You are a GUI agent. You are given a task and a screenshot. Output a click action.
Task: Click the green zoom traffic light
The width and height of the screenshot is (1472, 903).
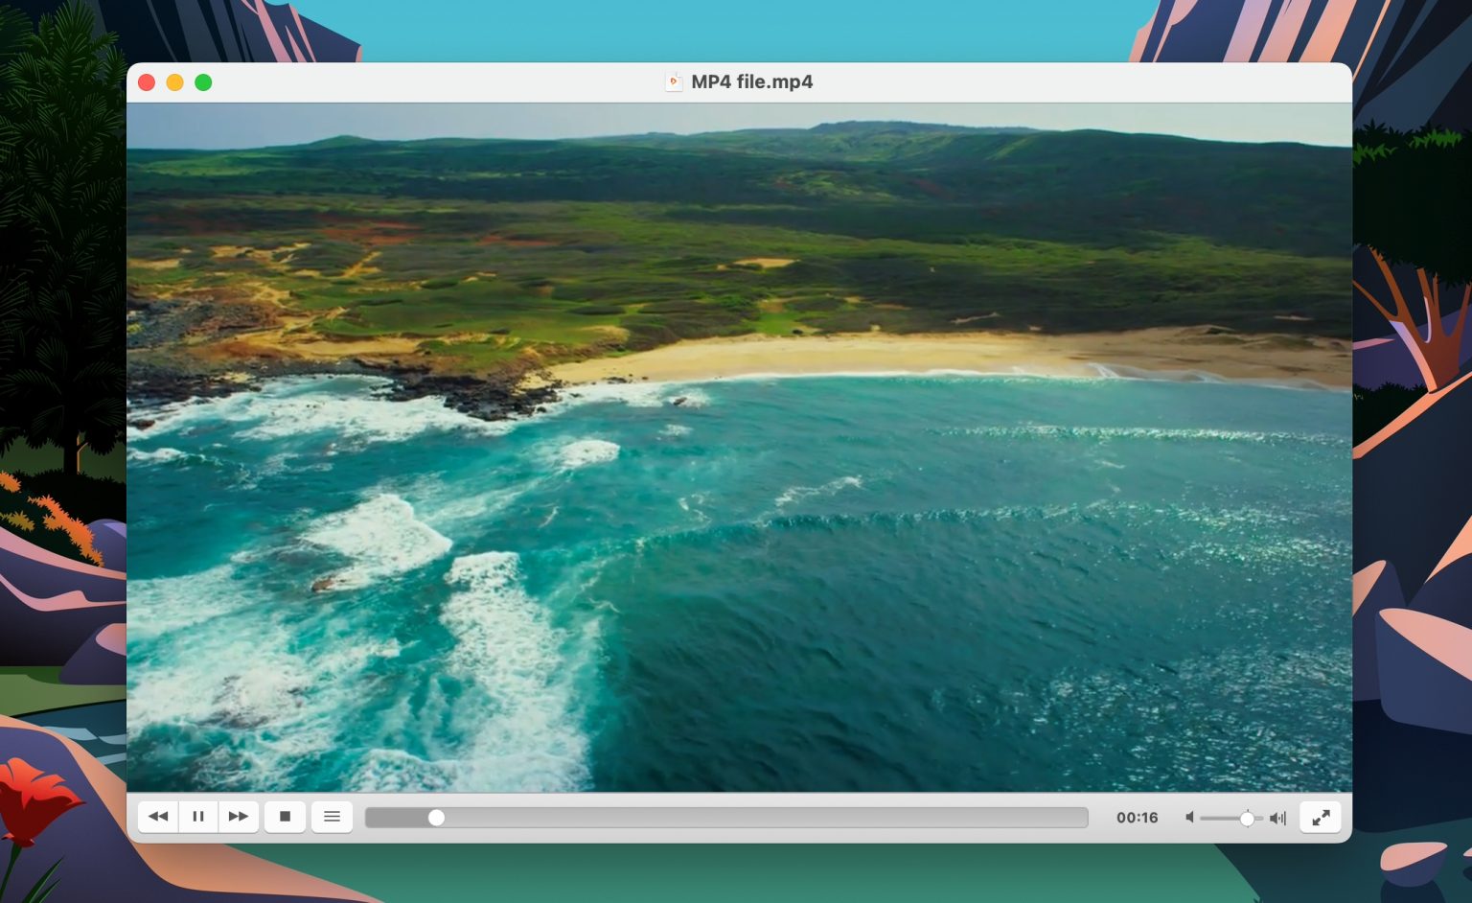point(203,82)
